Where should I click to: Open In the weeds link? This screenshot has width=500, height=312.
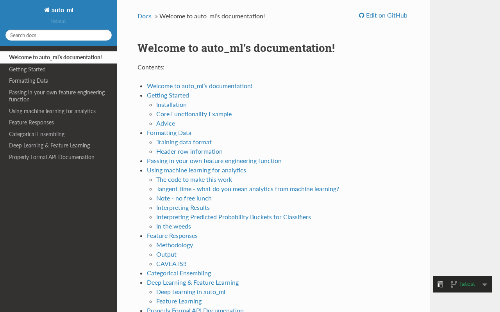coord(173,226)
